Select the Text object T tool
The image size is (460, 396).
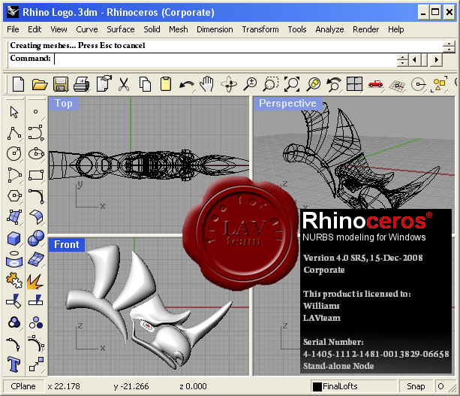(x=14, y=364)
